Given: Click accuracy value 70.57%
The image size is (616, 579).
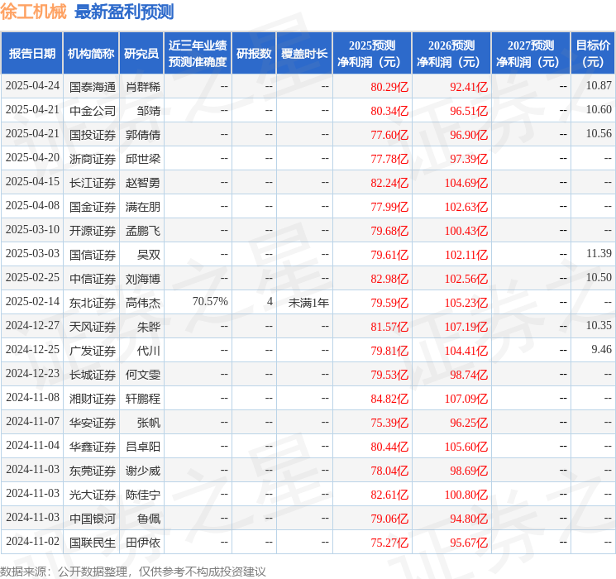Looking at the screenshot, I should 210,301.
